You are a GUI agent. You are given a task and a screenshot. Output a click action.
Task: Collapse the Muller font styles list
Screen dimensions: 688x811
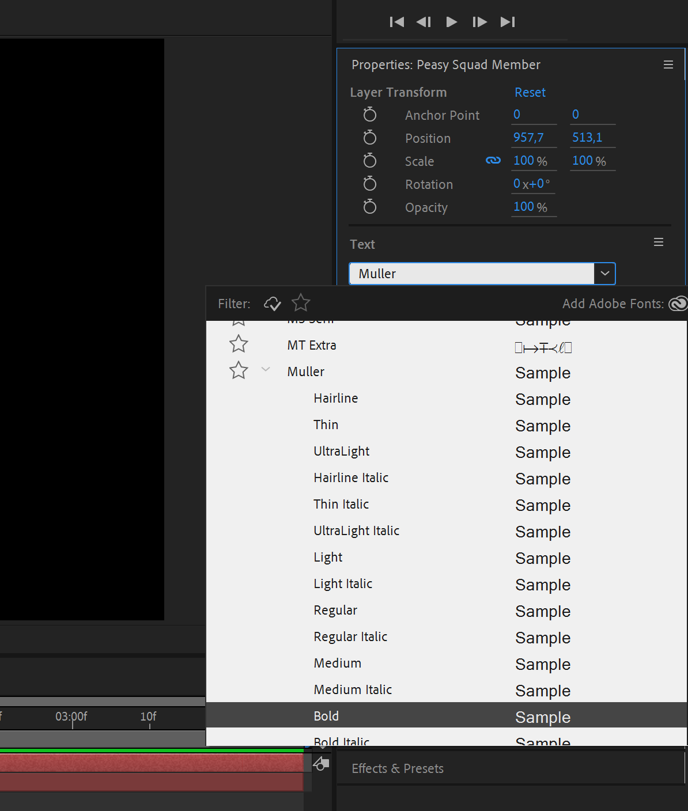(x=266, y=369)
